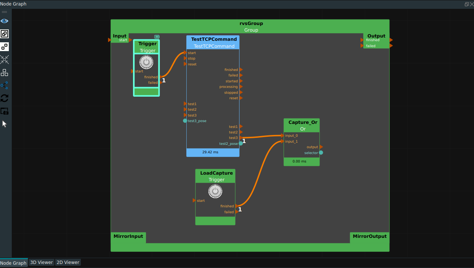Click the test2_pose teal output port
Screen dimensions: 474x268
click(x=241, y=143)
